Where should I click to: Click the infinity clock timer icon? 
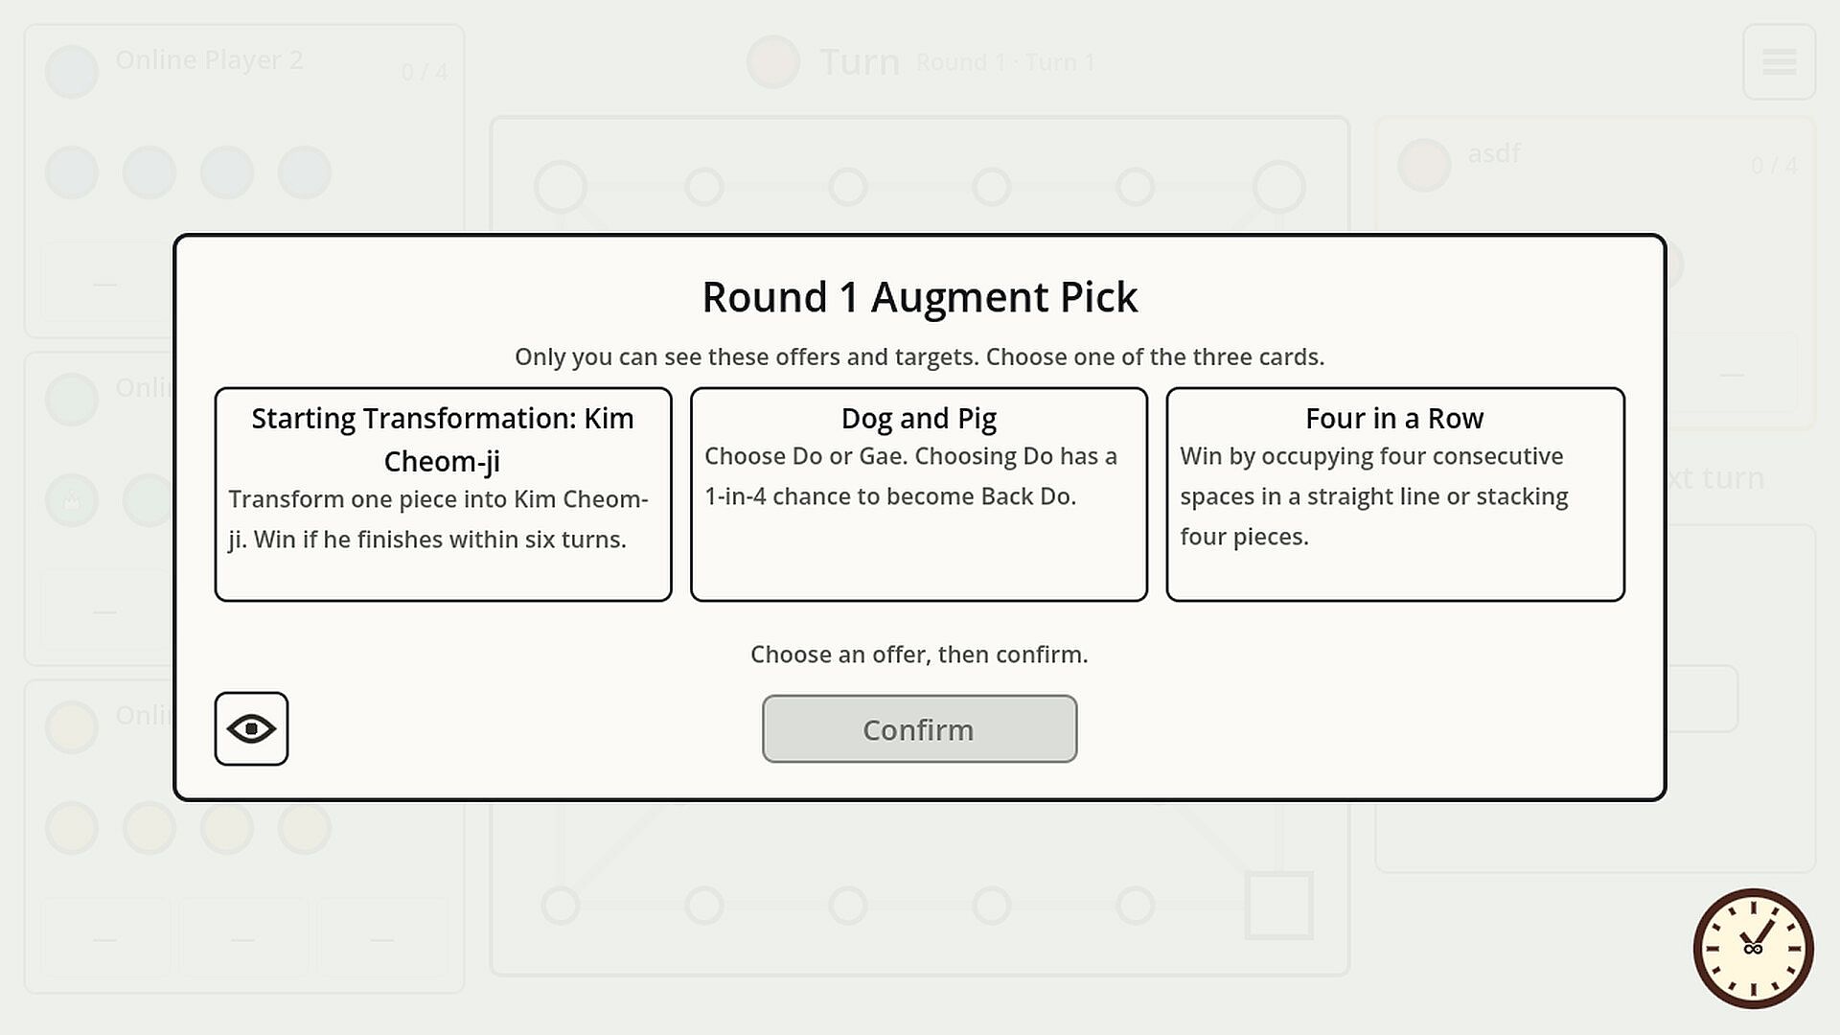pyautogui.click(x=1753, y=949)
